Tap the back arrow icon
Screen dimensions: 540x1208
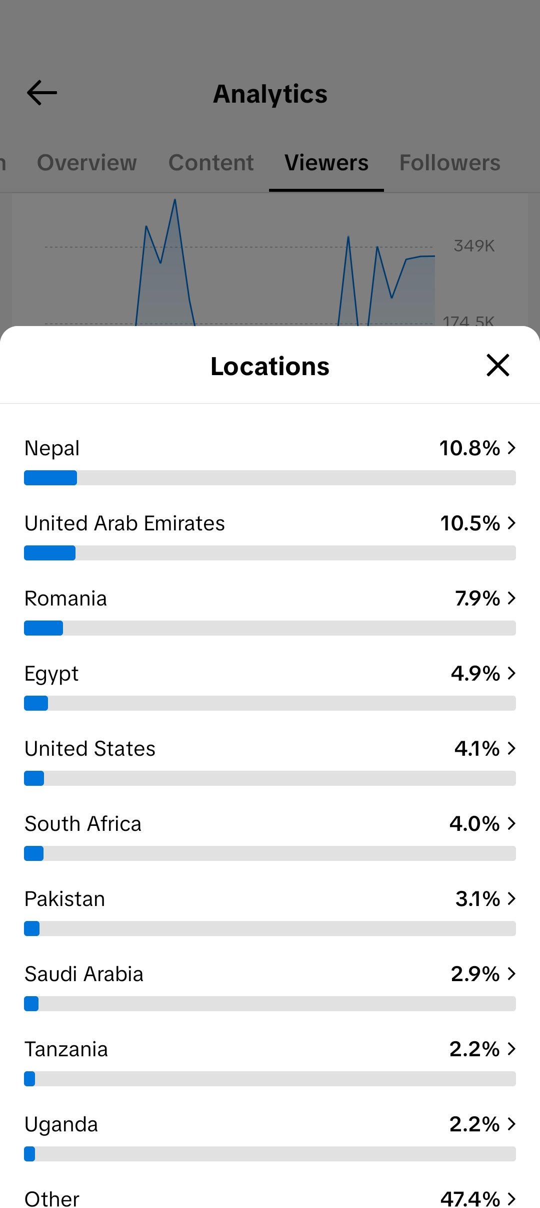point(42,93)
